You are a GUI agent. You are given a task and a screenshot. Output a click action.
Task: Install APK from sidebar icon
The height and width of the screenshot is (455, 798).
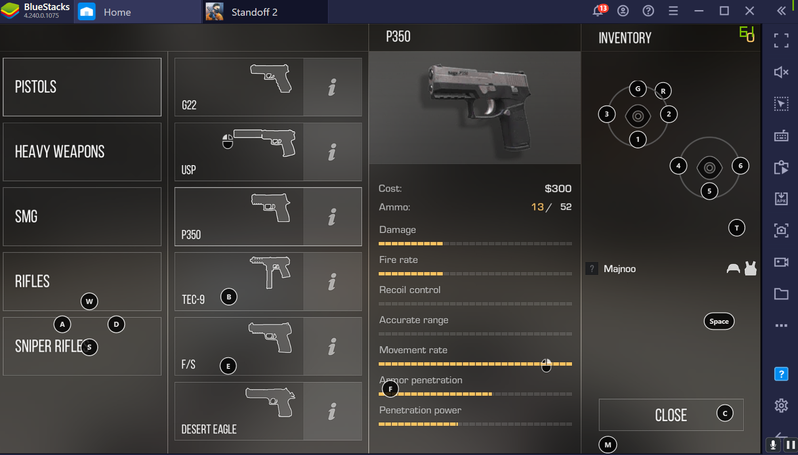click(781, 199)
